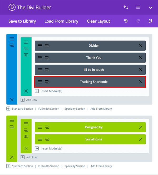Delete the Divider module
This screenshot has width=158, height=175.
pos(141,46)
